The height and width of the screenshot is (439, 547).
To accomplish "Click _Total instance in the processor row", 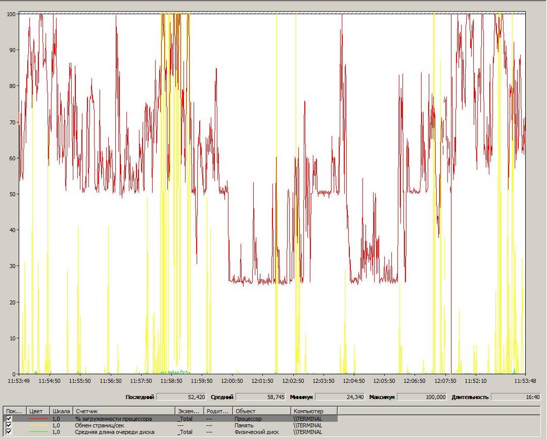I will click(x=185, y=419).
